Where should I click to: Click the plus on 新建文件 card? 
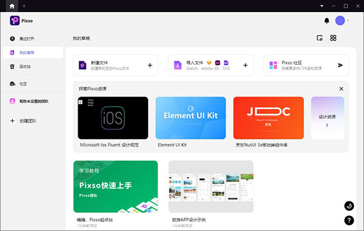click(x=150, y=65)
